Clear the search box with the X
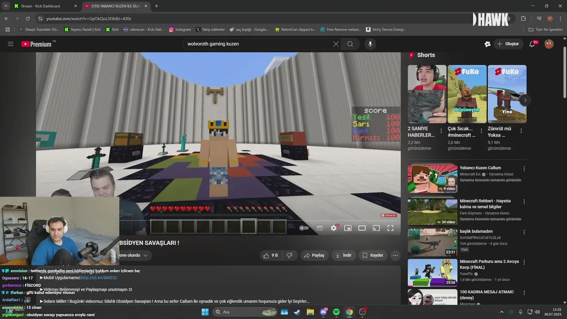The width and height of the screenshot is (567, 319). 336,44
